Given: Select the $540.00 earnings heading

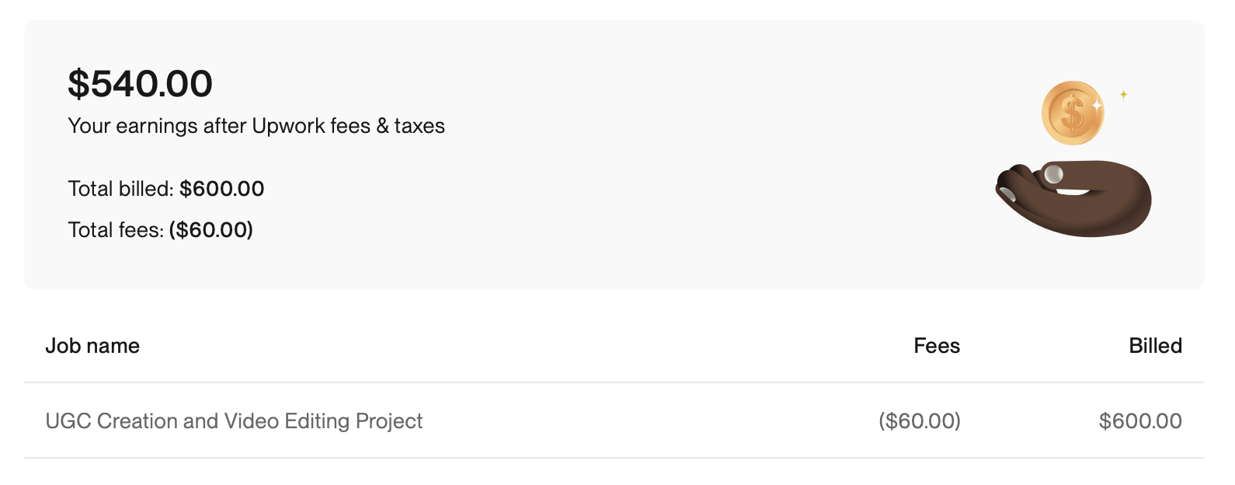Looking at the screenshot, I should [x=140, y=84].
